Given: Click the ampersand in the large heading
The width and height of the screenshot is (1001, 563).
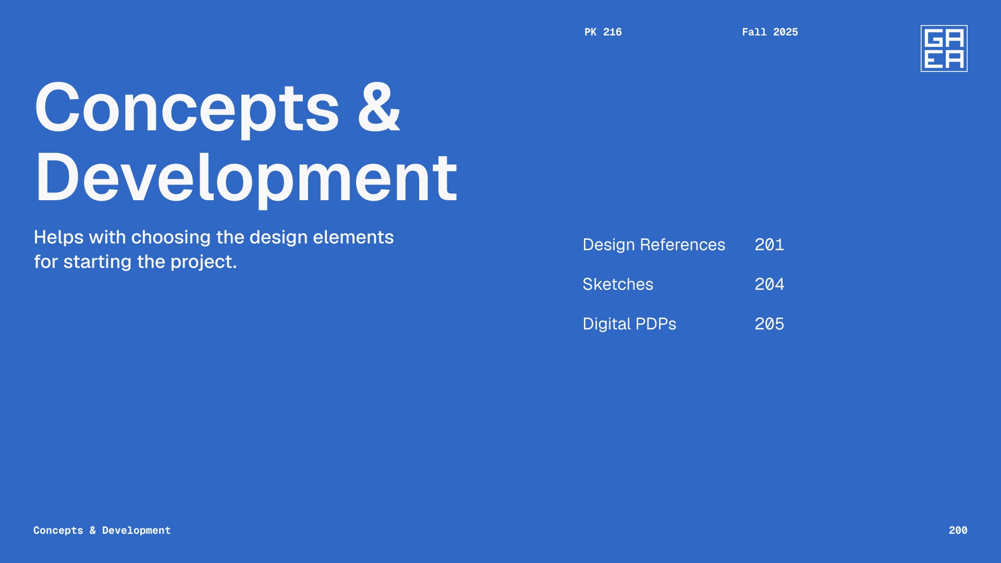Looking at the screenshot, I should (379, 108).
